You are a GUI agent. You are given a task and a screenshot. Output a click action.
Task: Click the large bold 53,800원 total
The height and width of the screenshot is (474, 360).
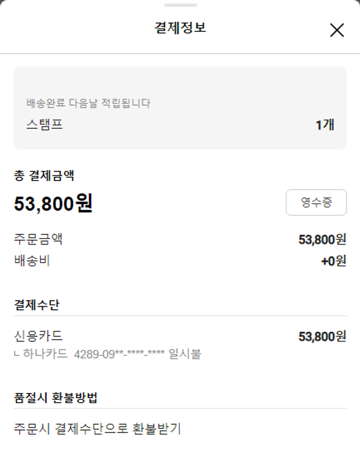click(x=53, y=204)
